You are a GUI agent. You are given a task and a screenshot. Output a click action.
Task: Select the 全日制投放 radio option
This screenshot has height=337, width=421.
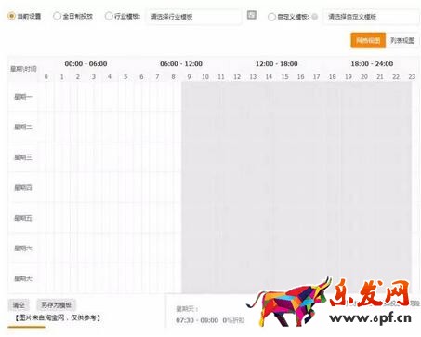tap(57, 16)
